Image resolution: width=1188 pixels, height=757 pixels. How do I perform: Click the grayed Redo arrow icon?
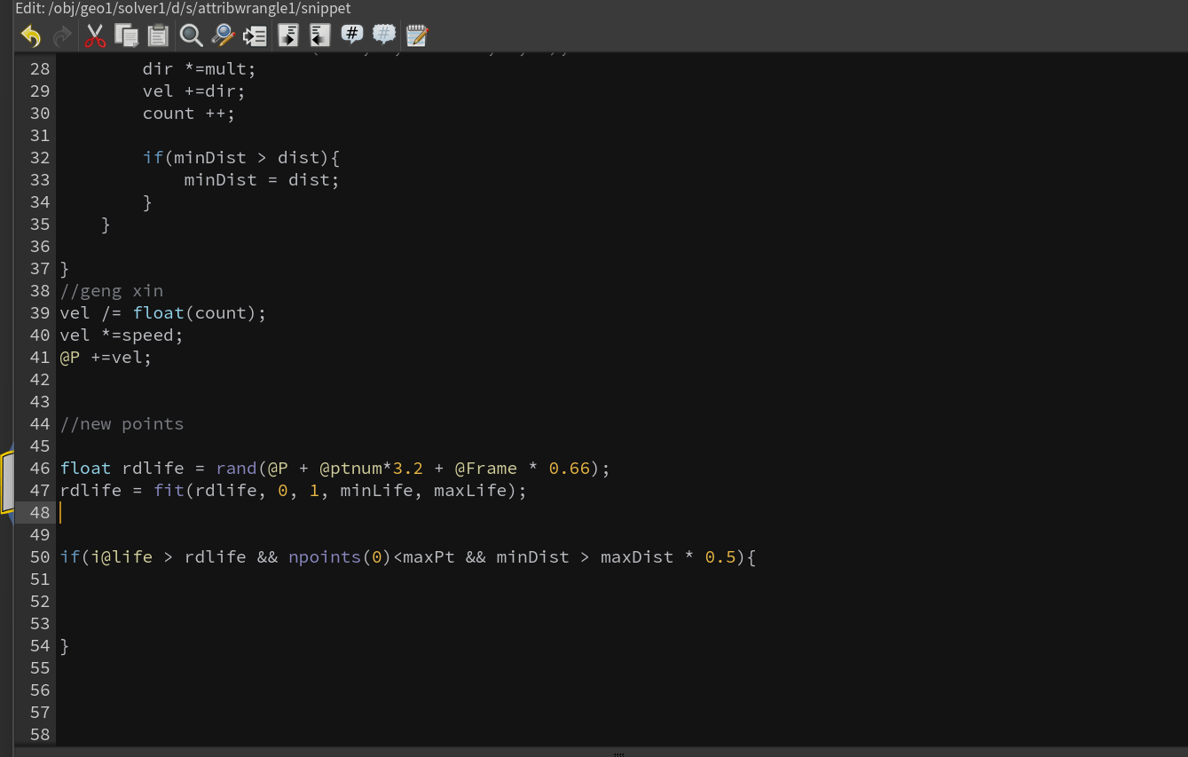pyautogui.click(x=62, y=35)
